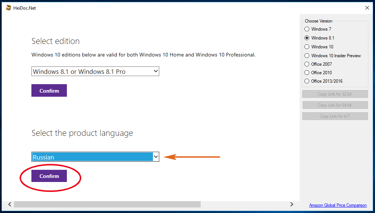375x213 pixels.
Task: Close the HeiDoc.Net window
Action: [x=367, y=8]
